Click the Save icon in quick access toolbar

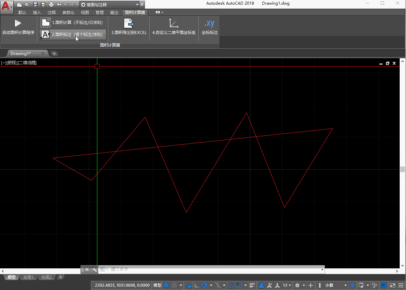[x=35, y=4]
